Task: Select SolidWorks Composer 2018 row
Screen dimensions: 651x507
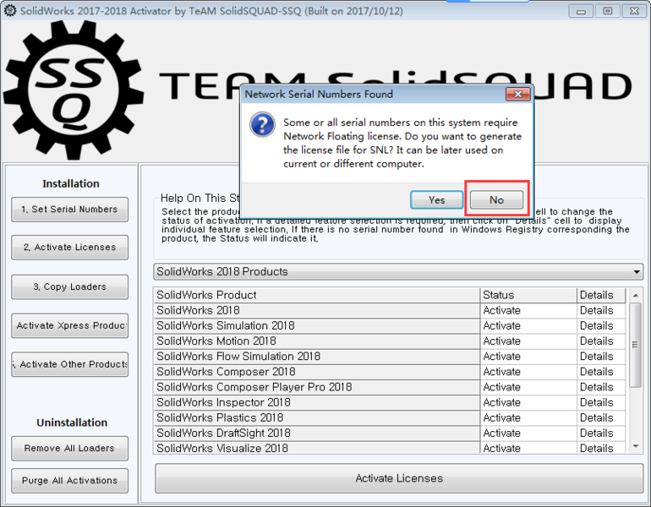Action: [x=317, y=372]
